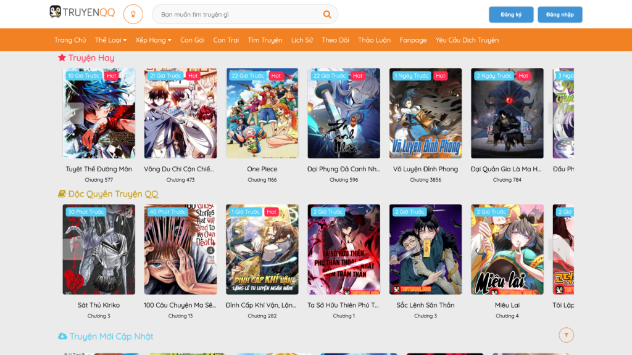The width and height of the screenshot is (632, 355).
Task: Click the orange search magnifier icon
Action: click(x=327, y=14)
